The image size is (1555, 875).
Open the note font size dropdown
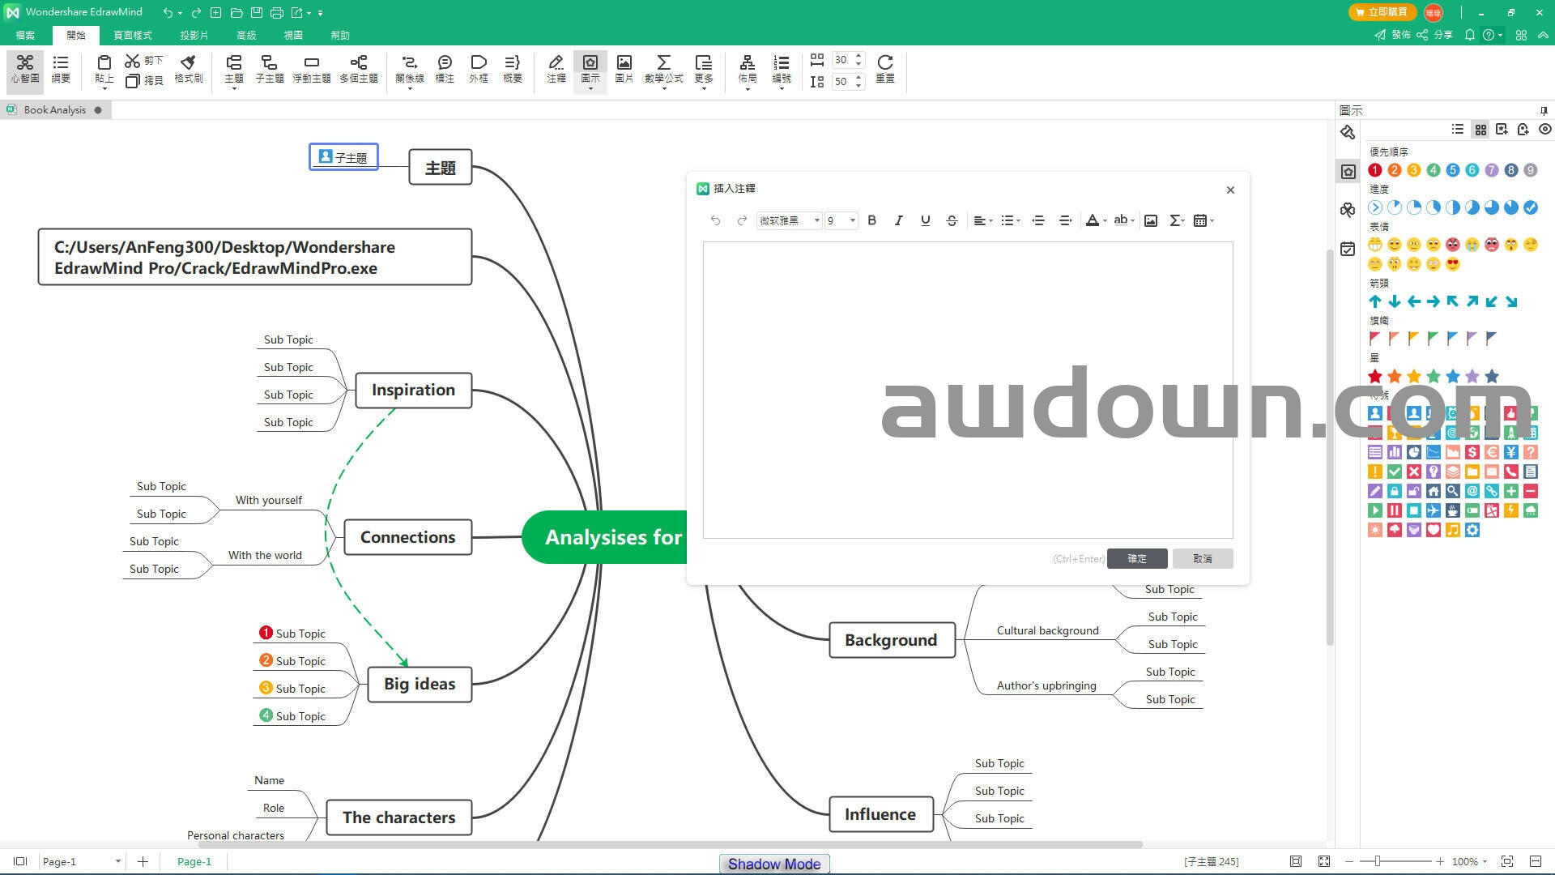(852, 220)
